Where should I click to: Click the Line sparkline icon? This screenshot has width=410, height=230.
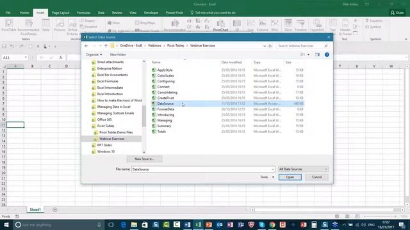250,26
